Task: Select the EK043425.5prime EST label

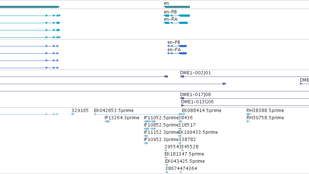Action: point(185,161)
